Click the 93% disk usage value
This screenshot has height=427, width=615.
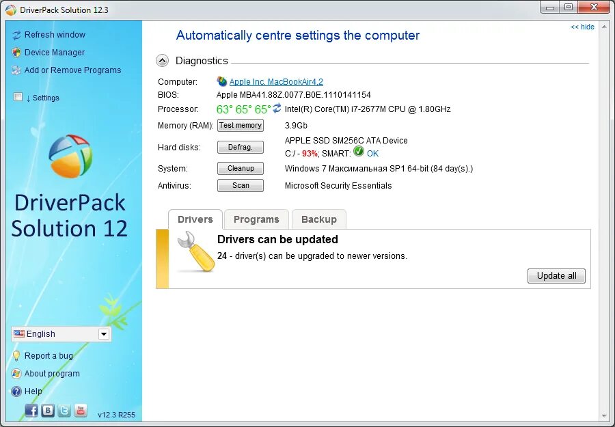pos(310,154)
